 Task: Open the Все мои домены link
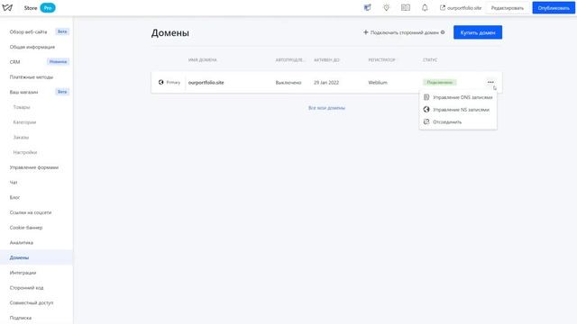pyautogui.click(x=326, y=108)
